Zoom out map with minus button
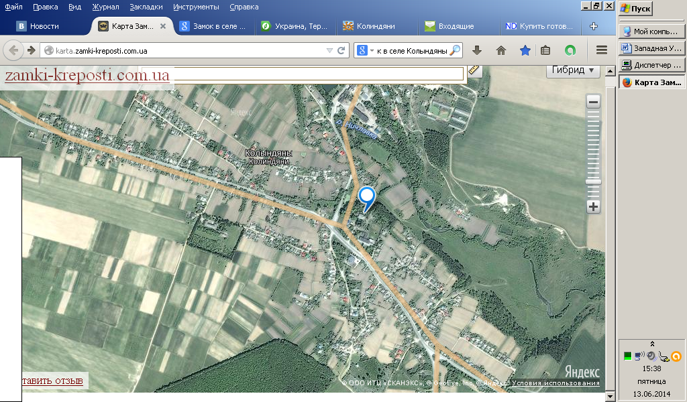The image size is (687, 402). click(593, 102)
